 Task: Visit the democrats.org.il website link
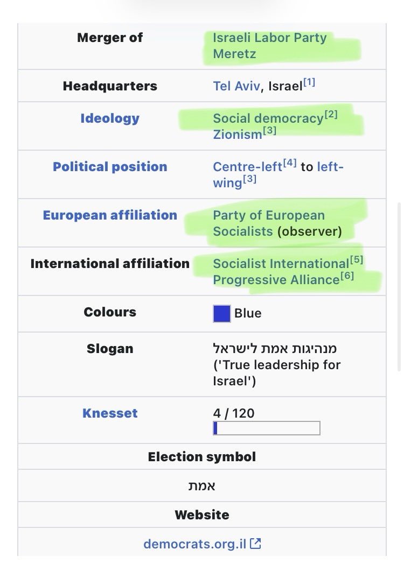(195, 544)
